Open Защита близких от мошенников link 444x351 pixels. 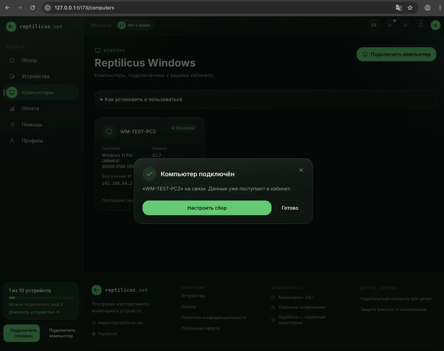pos(393,310)
